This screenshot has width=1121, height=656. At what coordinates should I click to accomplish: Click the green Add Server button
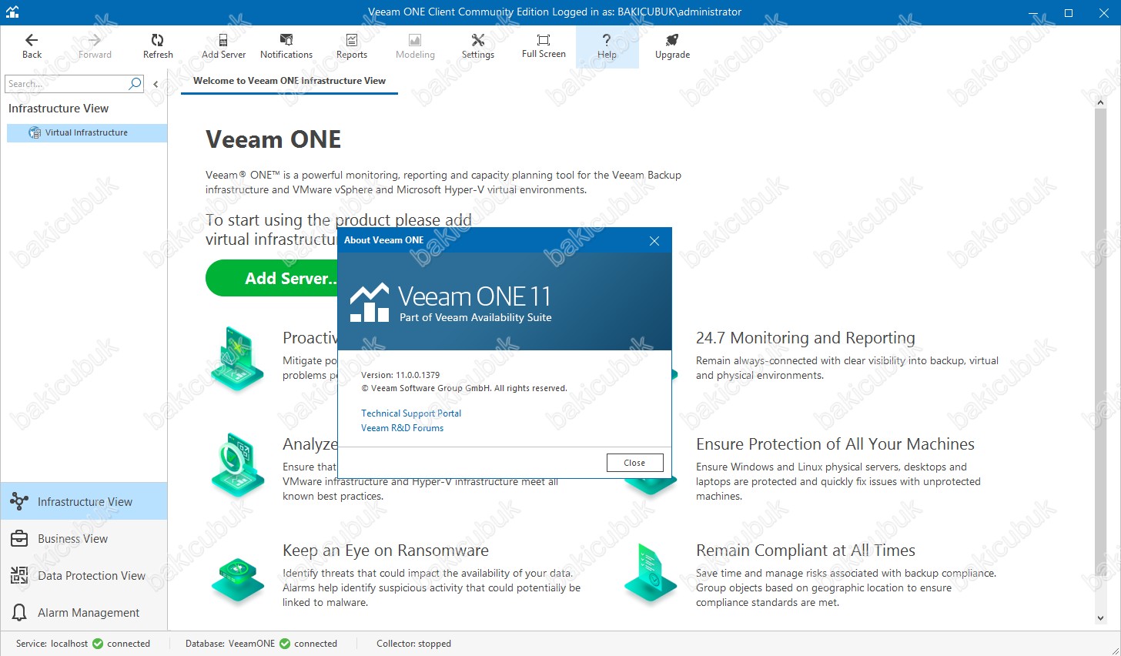pyautogui.click(x=273, y=278)
